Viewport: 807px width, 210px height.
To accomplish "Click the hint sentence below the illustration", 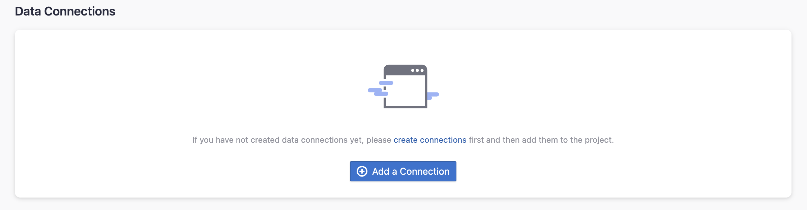I will (403, 140).
